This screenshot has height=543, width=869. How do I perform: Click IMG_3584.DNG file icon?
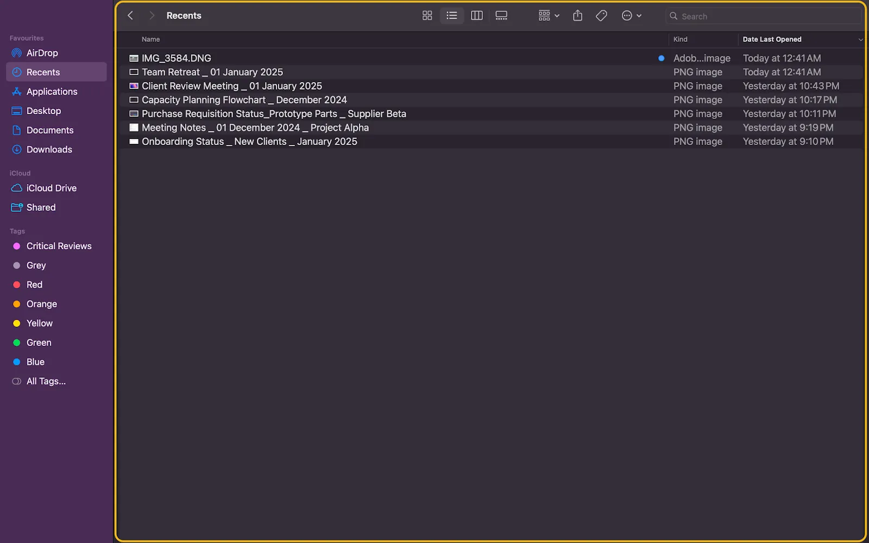(x=134, y=58)
